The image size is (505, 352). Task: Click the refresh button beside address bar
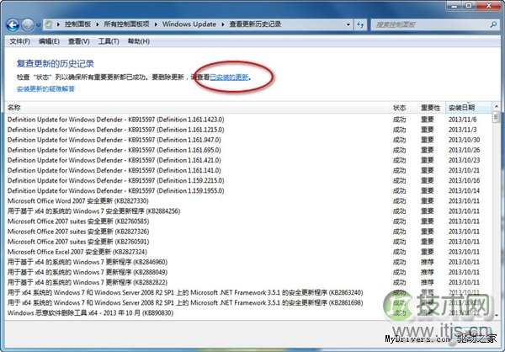point(360,24)
